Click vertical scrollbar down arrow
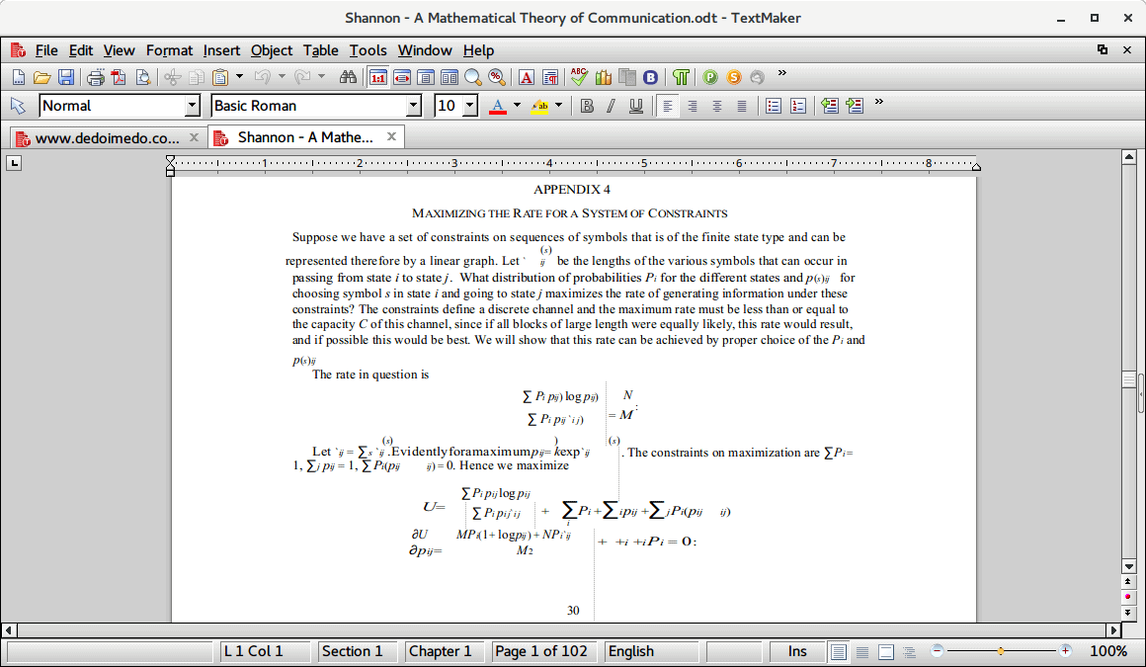 [1129, 566]
